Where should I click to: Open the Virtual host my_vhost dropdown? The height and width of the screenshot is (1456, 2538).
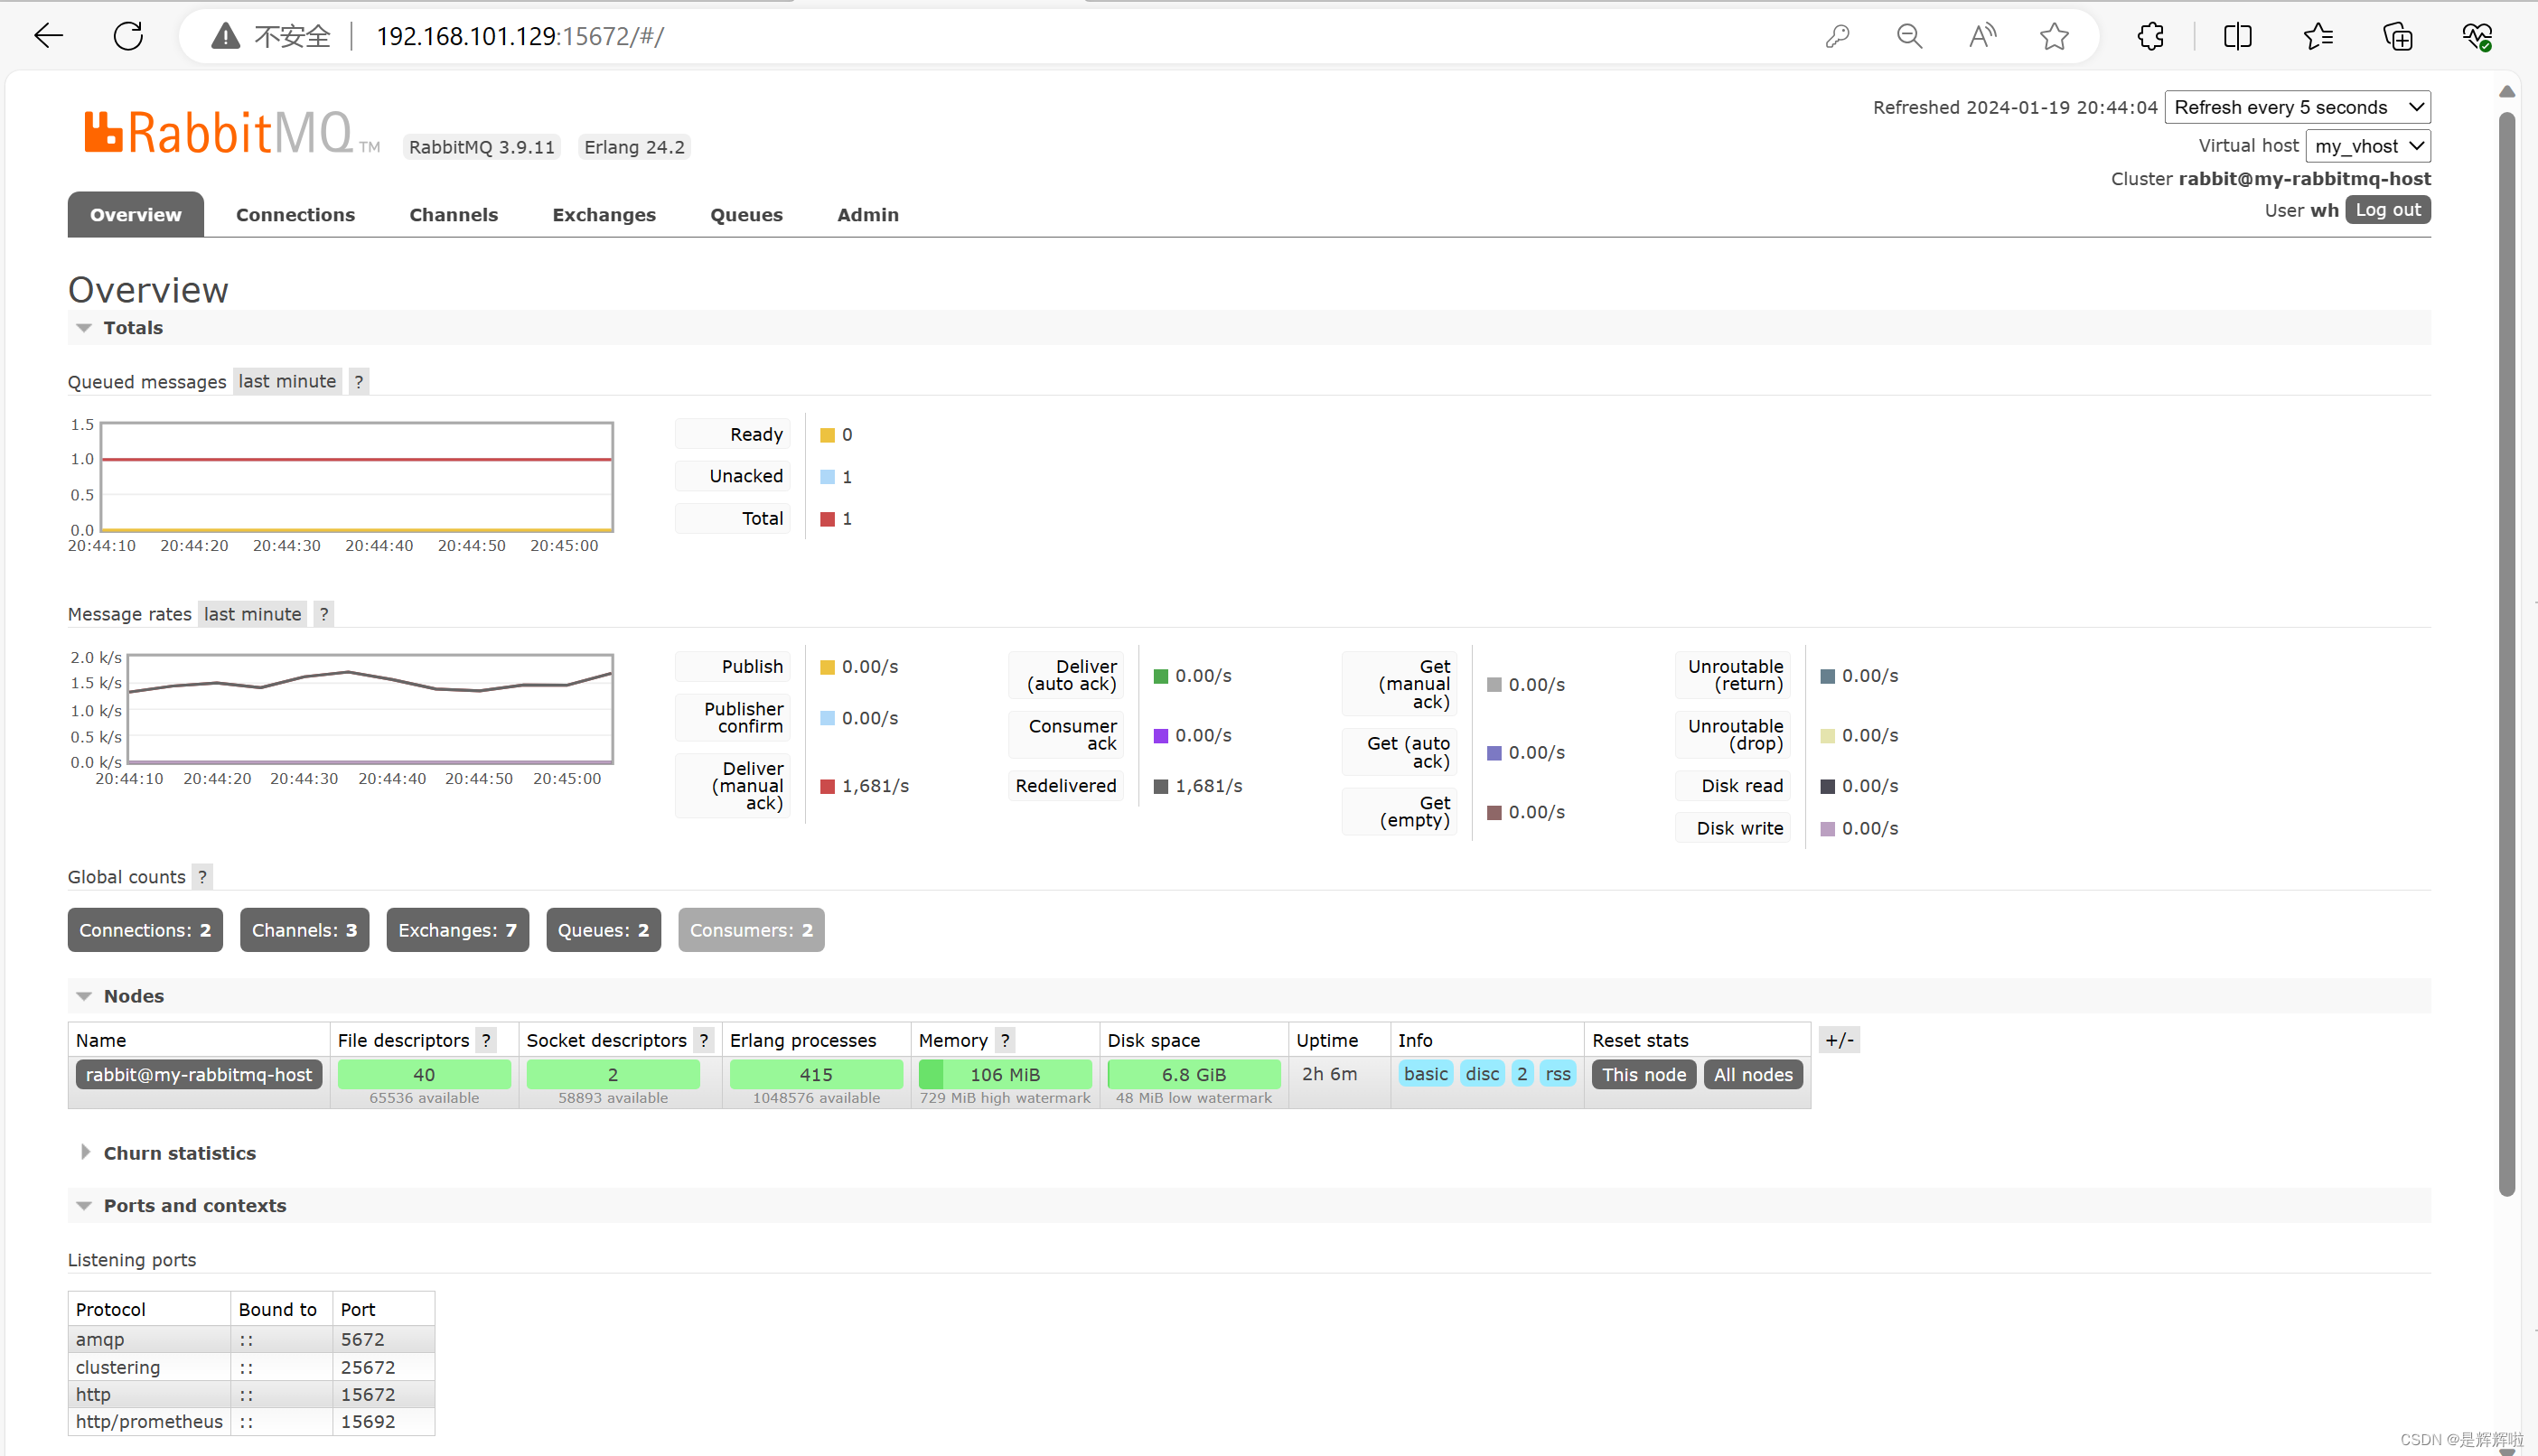(x=2367, y=146)
